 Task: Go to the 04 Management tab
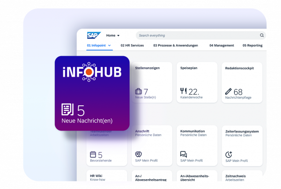(x=222, y=45)
